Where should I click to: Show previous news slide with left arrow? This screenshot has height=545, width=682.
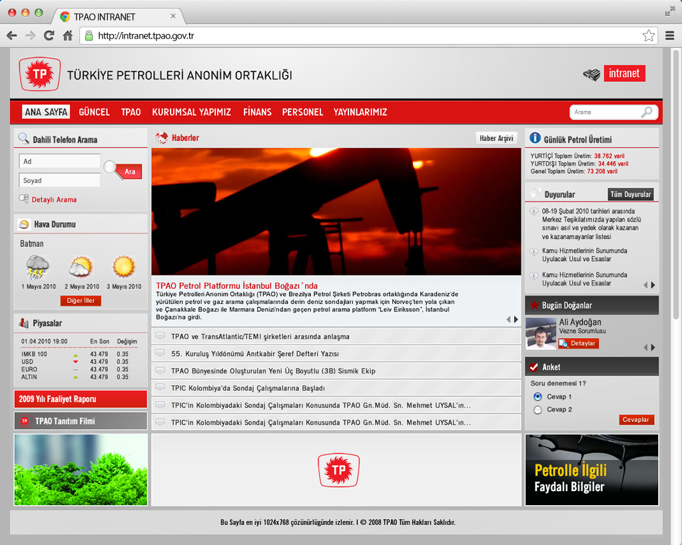click(508, 319)
